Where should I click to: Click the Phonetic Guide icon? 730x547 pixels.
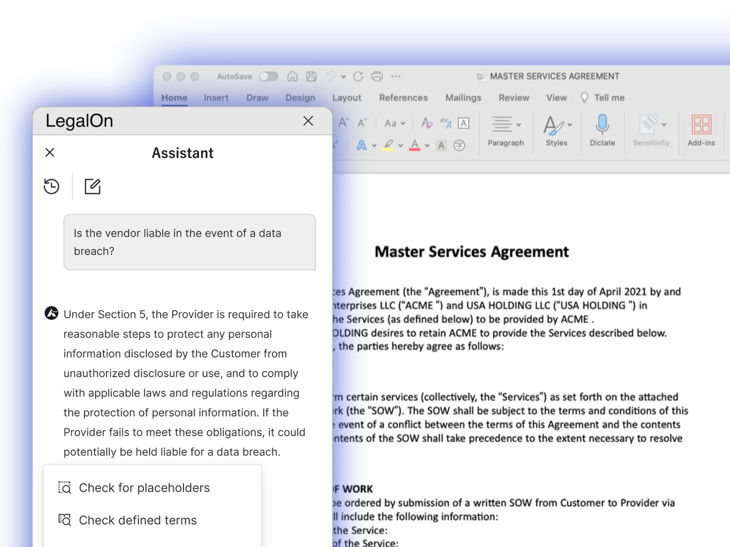tap(446, 123)
